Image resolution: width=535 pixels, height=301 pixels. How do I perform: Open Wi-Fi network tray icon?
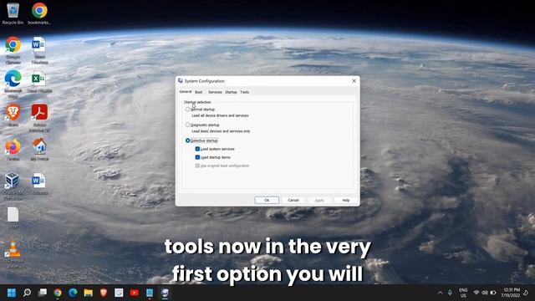[476, 293]
